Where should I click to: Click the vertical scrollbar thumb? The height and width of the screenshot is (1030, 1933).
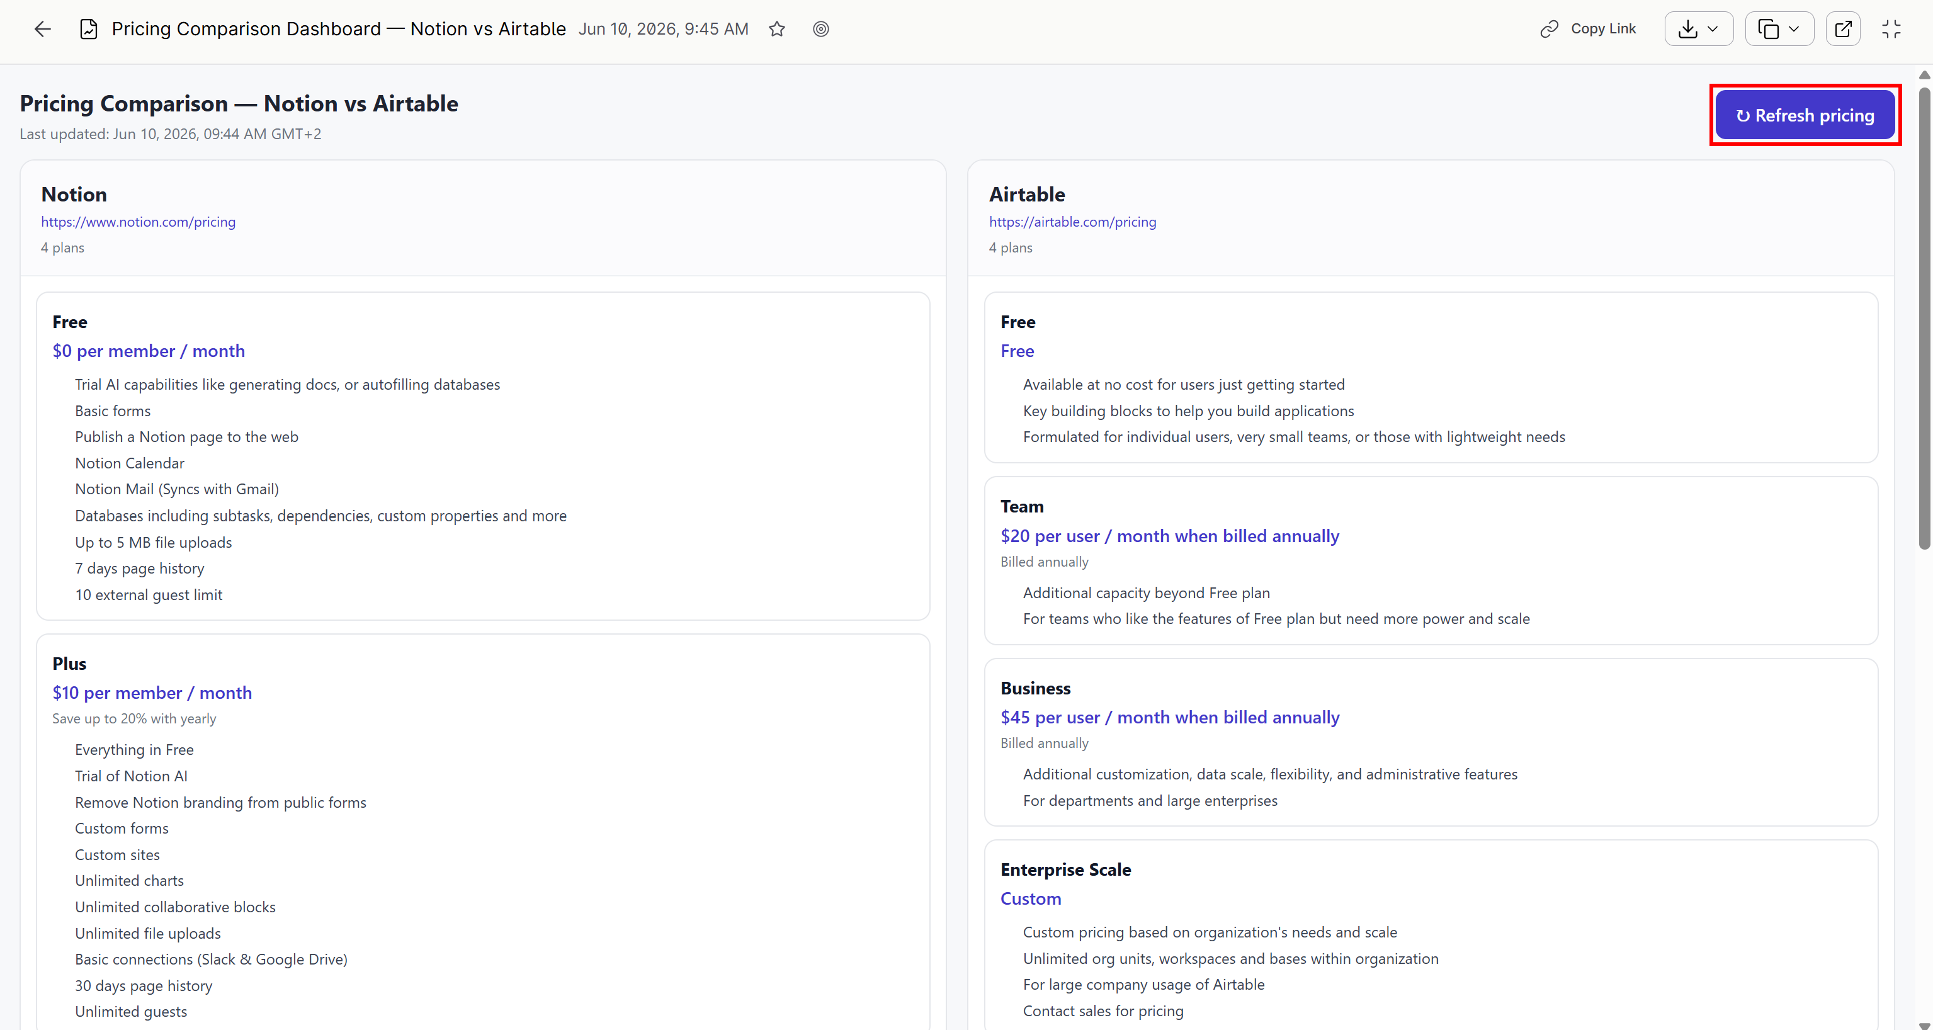(1924, 318)
